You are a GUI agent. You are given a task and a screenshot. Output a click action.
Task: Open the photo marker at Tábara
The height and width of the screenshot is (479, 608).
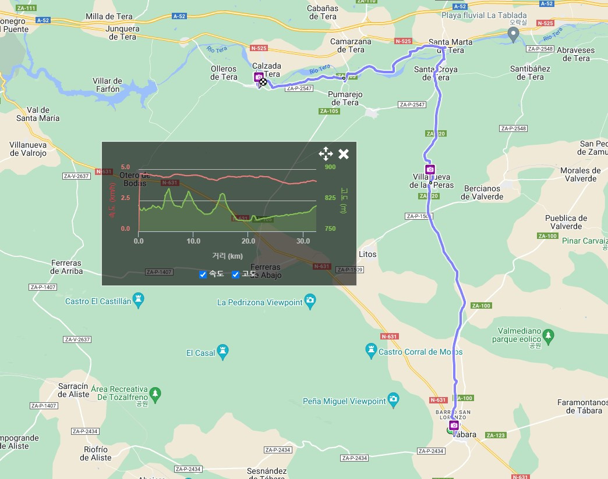454,425
